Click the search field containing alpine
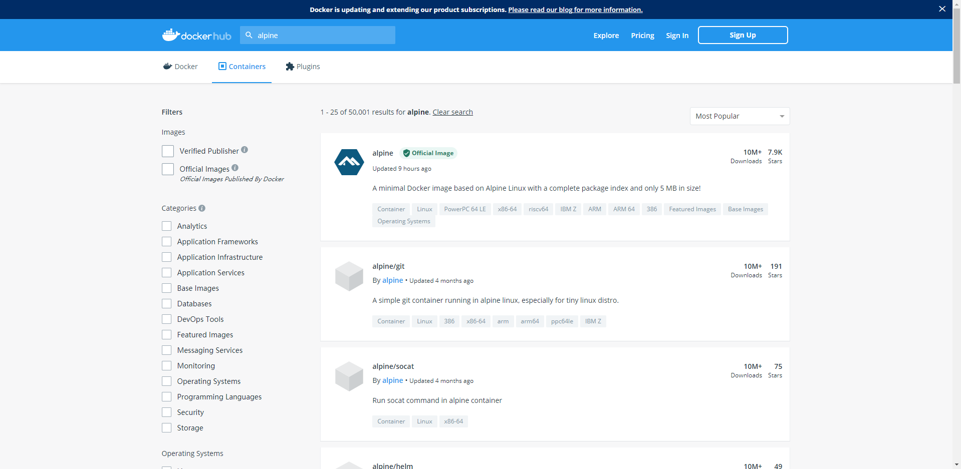961x469 pixels. [x=318, y=35]
